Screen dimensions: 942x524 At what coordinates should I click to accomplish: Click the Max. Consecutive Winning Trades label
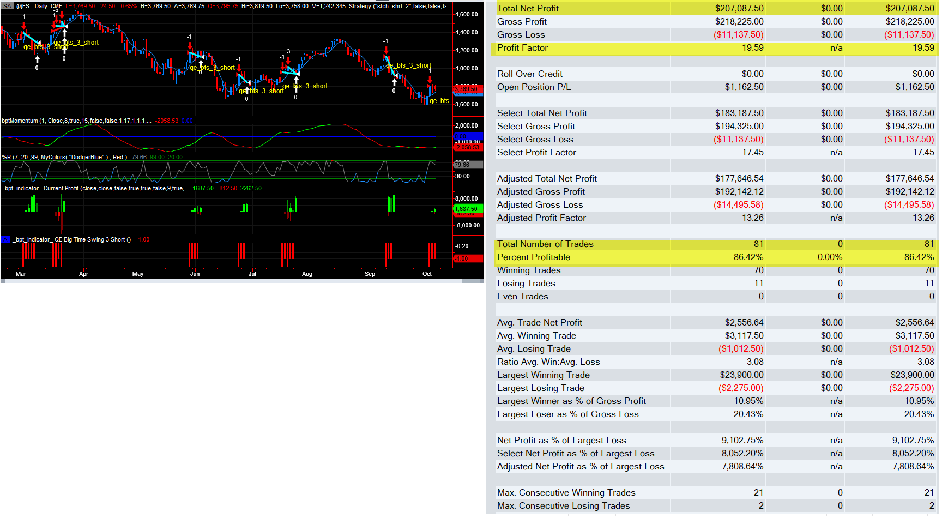[566, 492]
